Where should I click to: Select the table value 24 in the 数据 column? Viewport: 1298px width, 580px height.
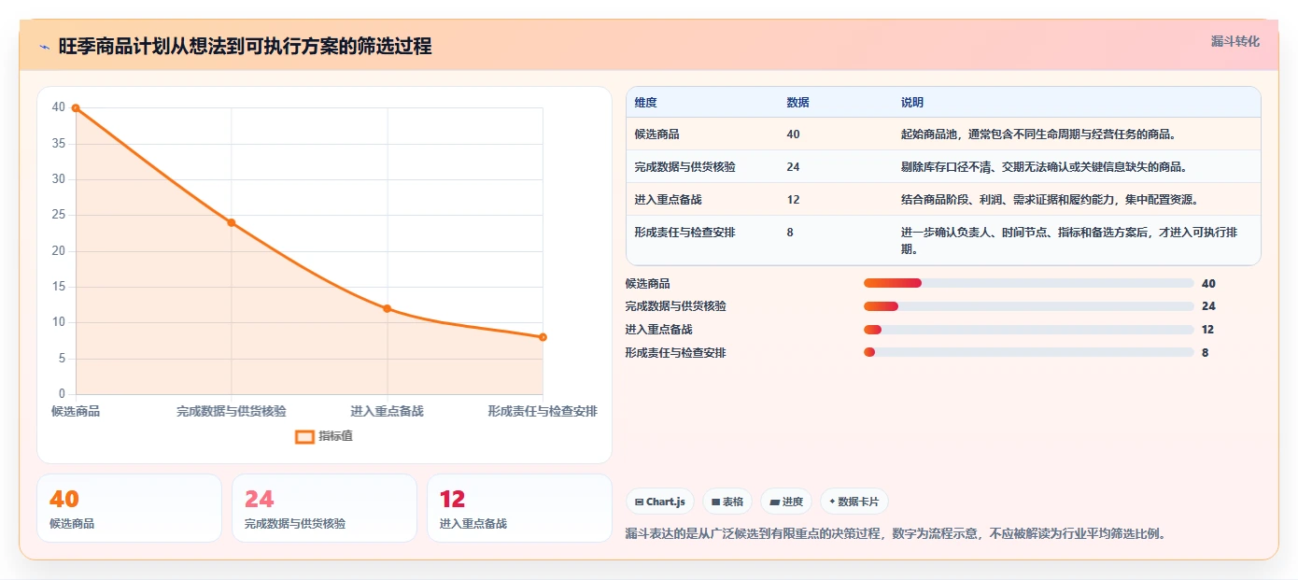[793, 167]
